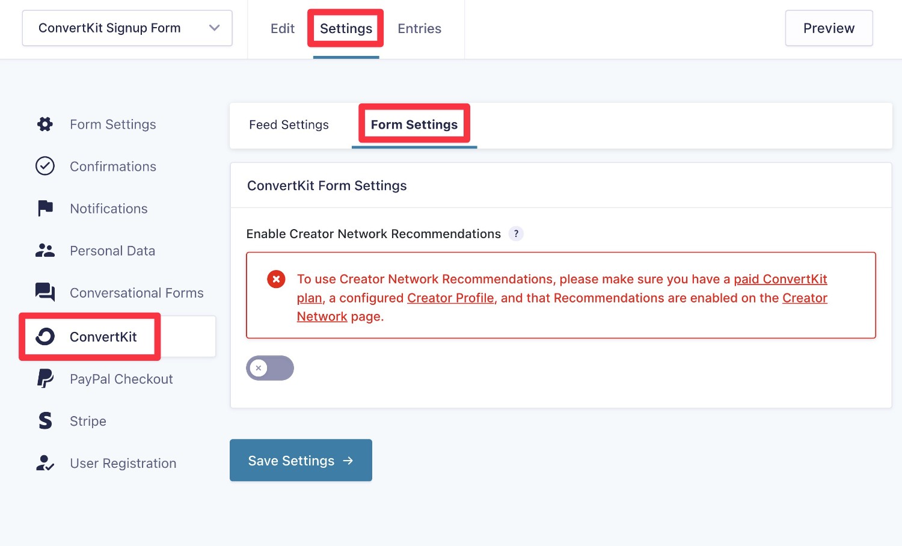This screenshot has width=902, height=546.
Task: Open the Creator Profile link
Action: pyautogui.click(x=450, y=298)
